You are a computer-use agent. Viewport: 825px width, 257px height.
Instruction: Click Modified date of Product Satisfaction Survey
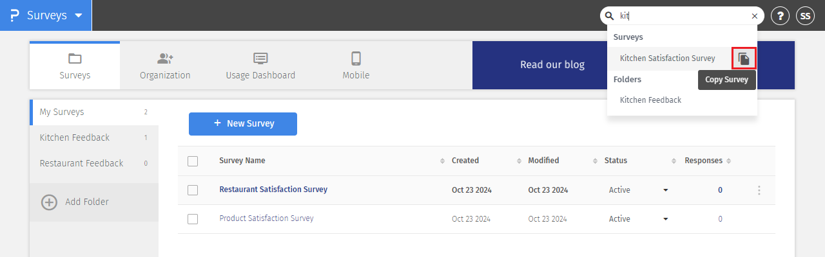click(548, 219)
